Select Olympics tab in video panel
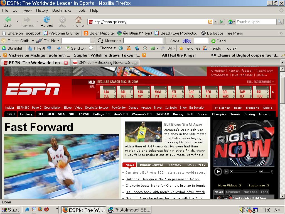Image resolution: width=285 pixels, height=214 pixels. click(233, 192)
